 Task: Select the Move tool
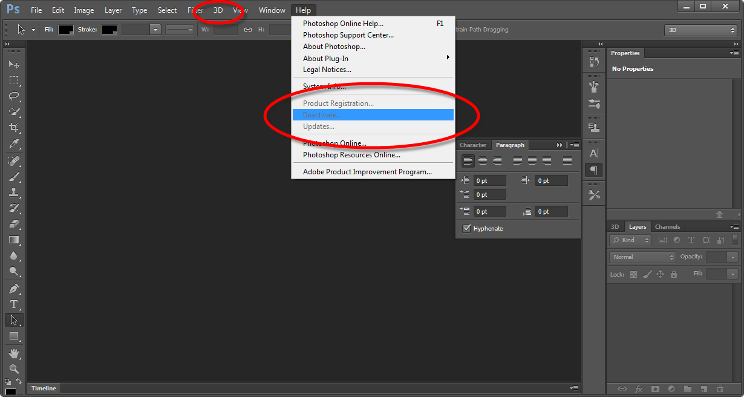click(x=13, y=64)
